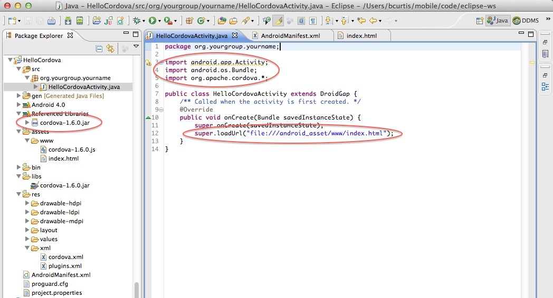Screen dimensions: 553x298
Task: Select the Java perspective button
Action: coord(498,21)
